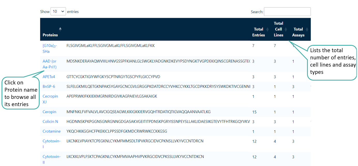Open the Colicin N protein link
Viewport: 358px width, 166px height.
click(x=50, y=121)
